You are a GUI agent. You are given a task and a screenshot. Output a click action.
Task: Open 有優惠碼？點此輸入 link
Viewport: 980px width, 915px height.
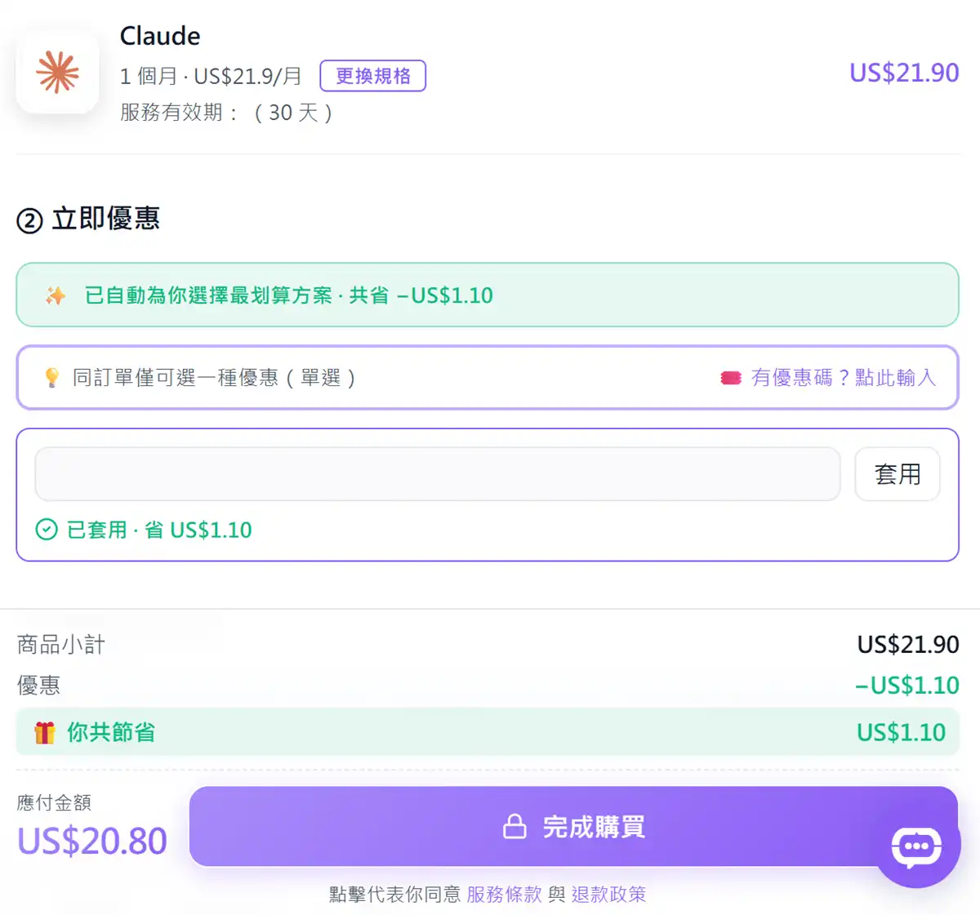(844, 377)
